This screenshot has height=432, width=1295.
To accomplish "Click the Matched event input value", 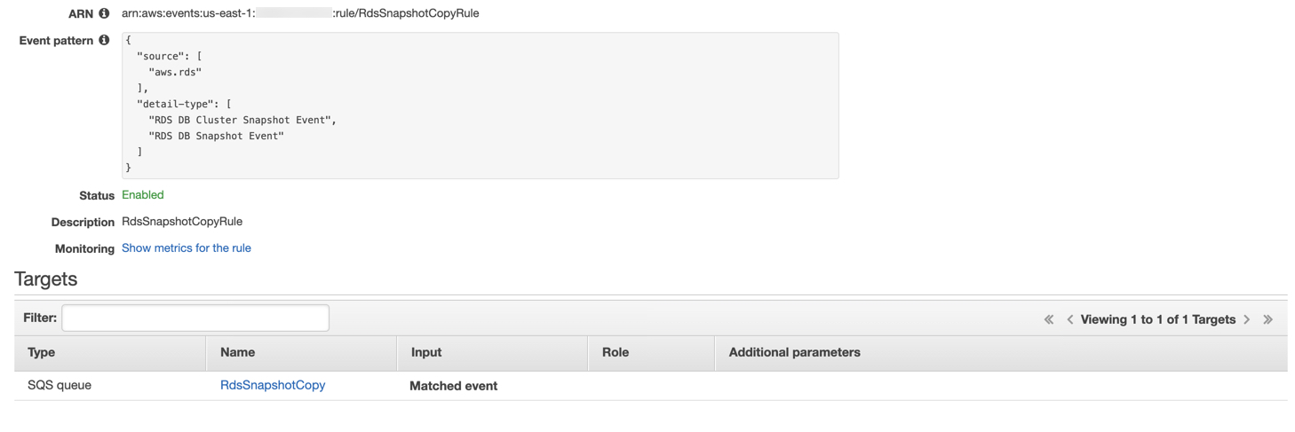I will pyautogui.click(x=453, y=386).
